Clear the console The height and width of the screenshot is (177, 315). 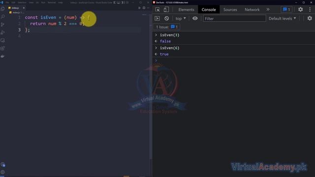166,19
